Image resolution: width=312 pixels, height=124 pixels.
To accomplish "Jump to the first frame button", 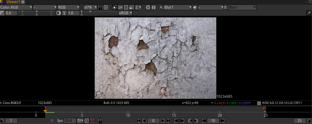I will point(139,121).
